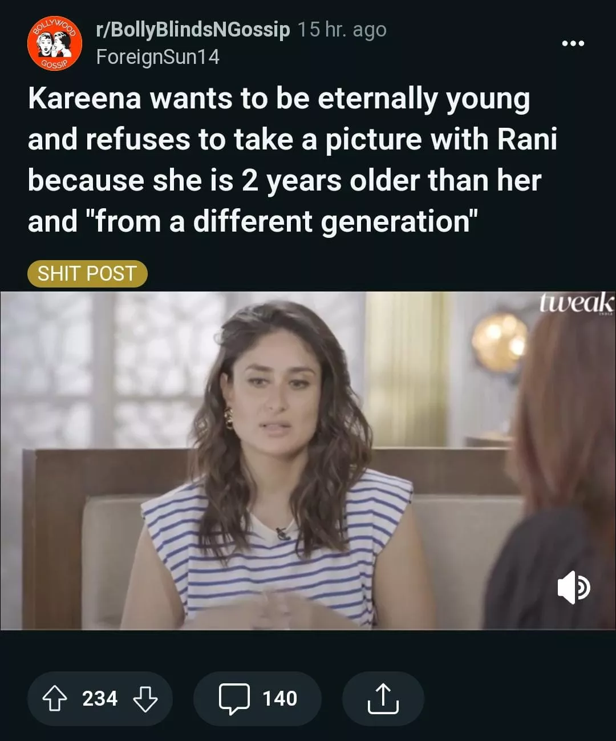Filter by SHIT POST flair tag
The image size is (616, 741).
(87, 274)
